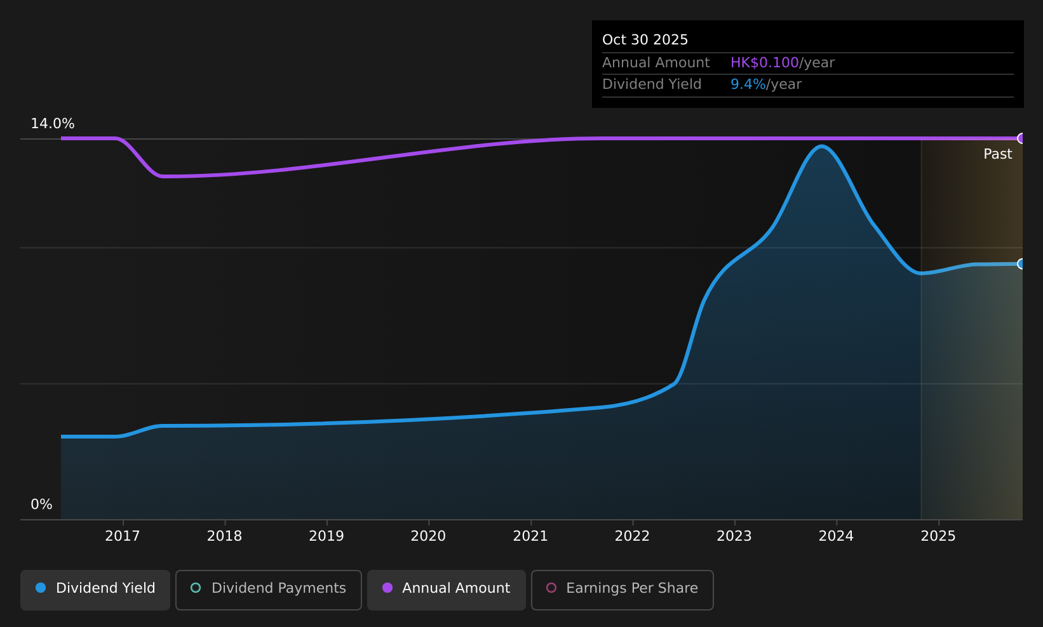This screenshot has height=627, width=1043.
Task: Enable the Dividend Payments series
Action: (x=268, y=590)
